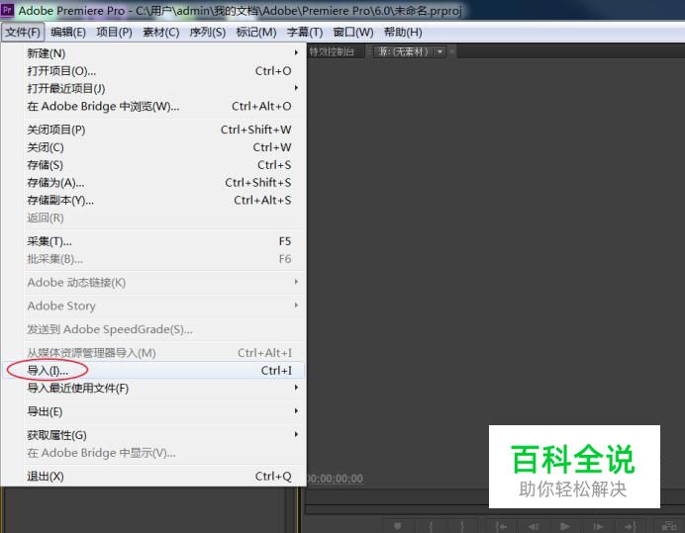Play the source monitor clip
Viewport: 685px width, 533px height.
click(x=565, y=526)
